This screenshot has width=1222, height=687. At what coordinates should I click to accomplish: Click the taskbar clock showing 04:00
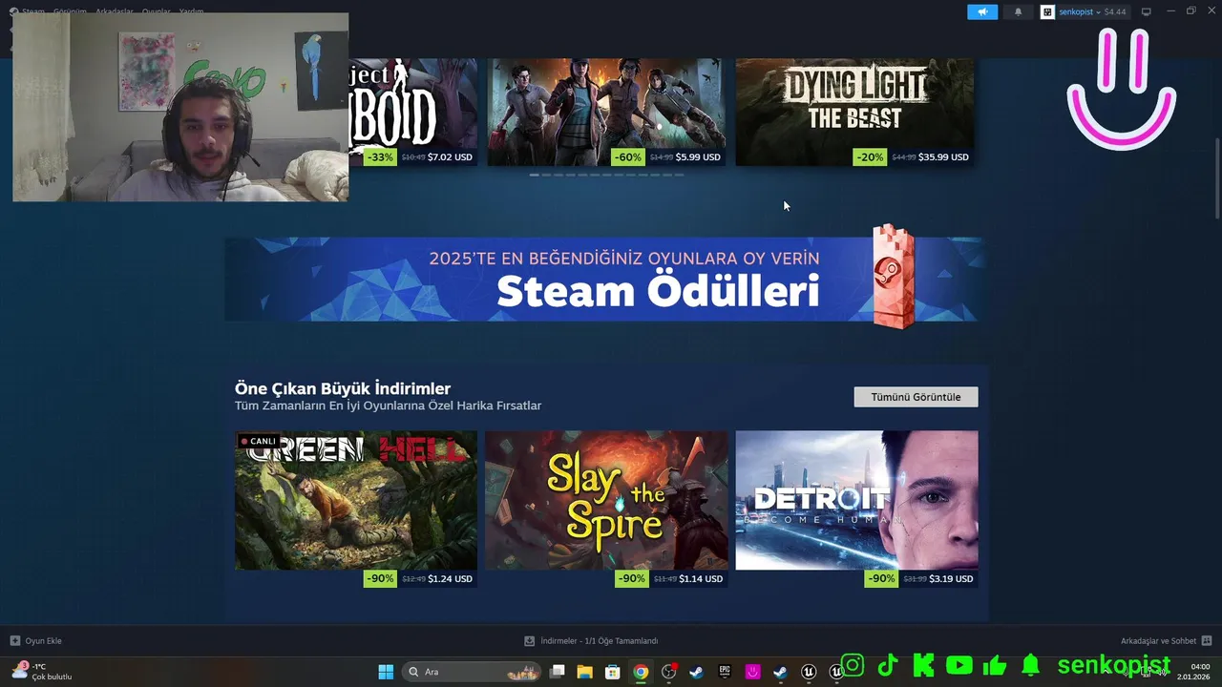pyautogui.click(x=1195, y=672)
